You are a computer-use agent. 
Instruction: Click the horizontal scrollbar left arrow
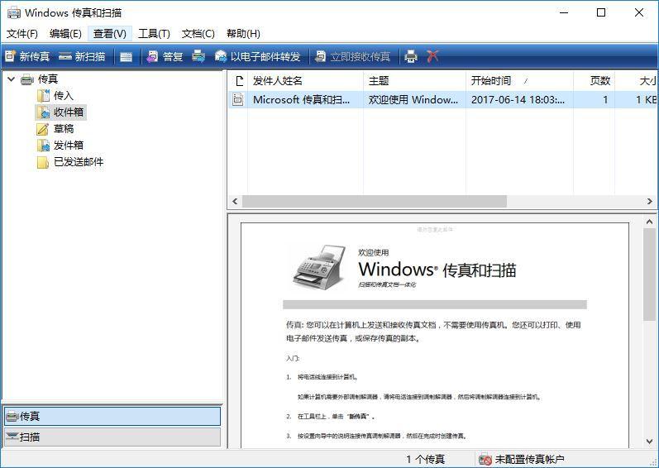click(x=235, y=201)
